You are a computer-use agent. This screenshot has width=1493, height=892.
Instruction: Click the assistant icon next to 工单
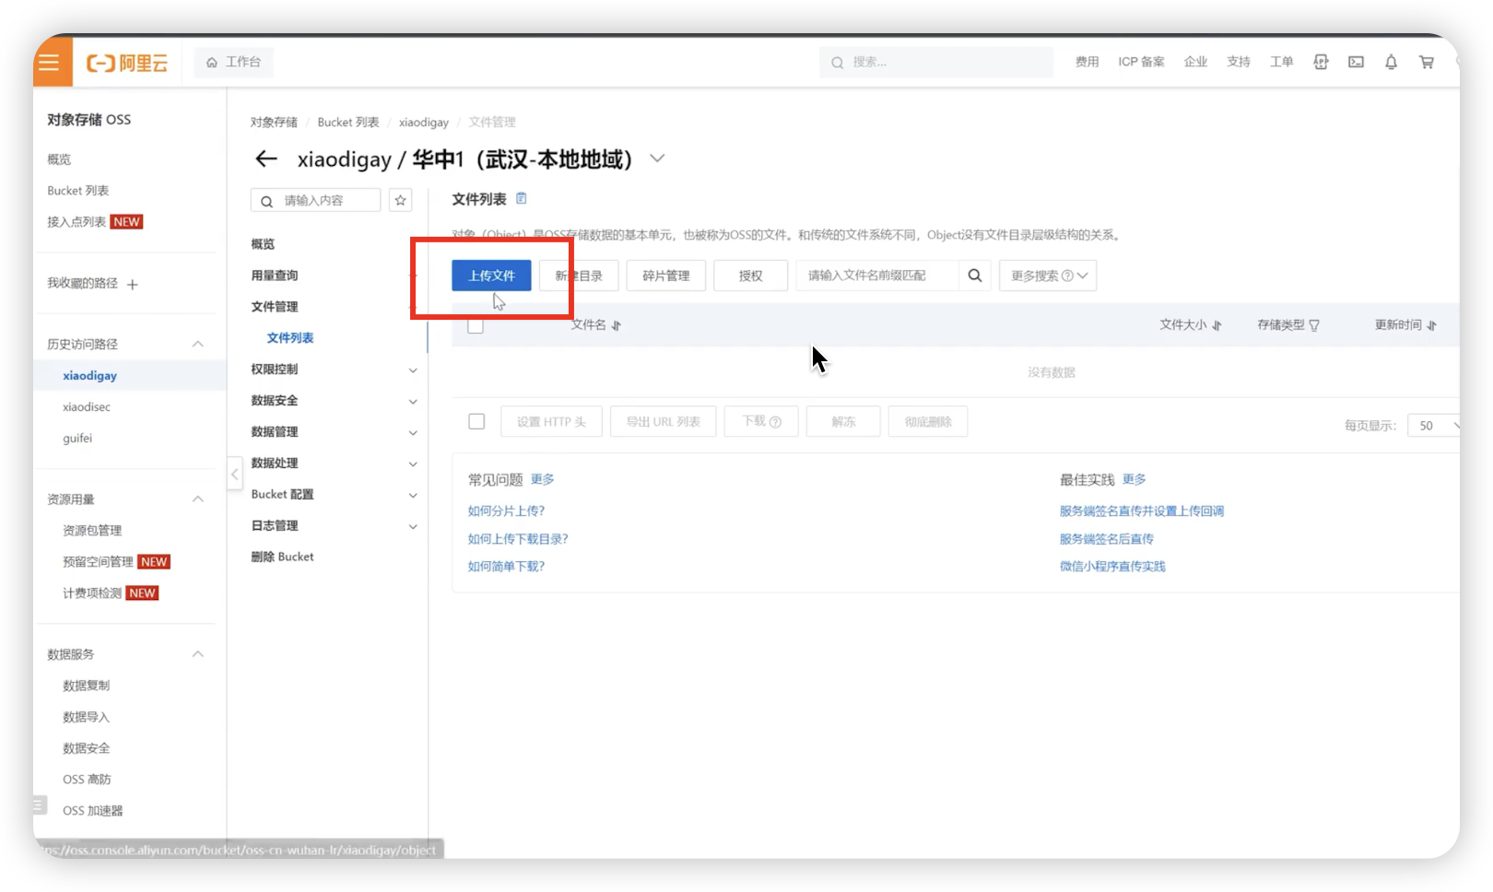click(1321, 62)
